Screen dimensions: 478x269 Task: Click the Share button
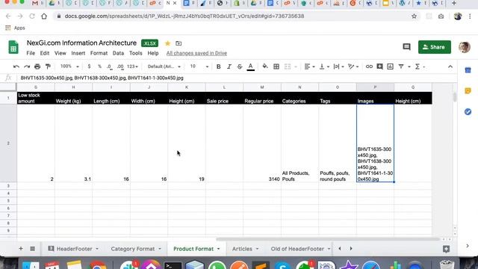[x=435, y=47]
